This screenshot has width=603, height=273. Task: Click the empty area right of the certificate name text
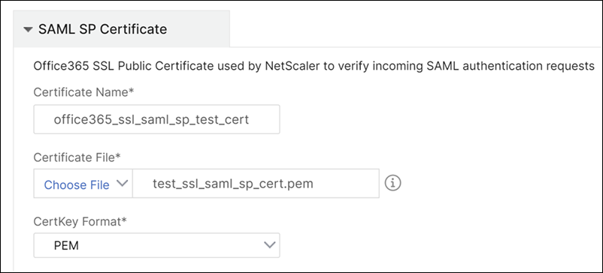(265, 120)
